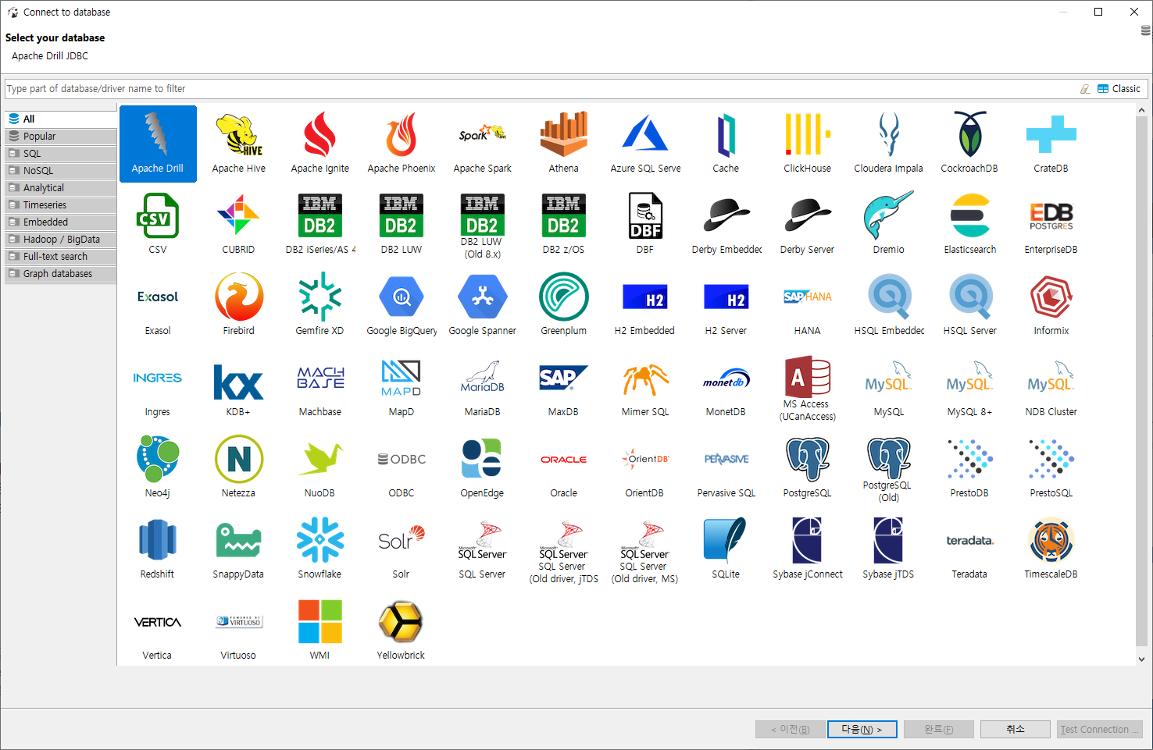Screen dimensions: 1153x750
Task: Click the scrollbar down arrow
Action: pyautogui.click(x=1141, y=659)
